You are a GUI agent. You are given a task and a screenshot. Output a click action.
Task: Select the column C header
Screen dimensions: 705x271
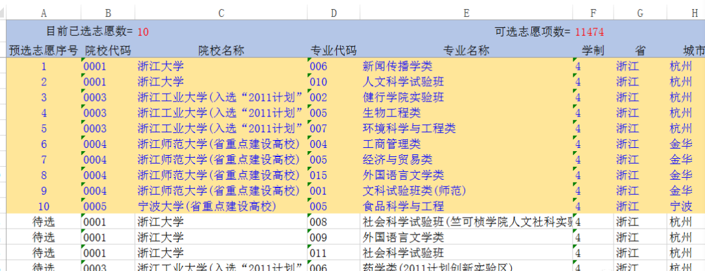point(221,13)
